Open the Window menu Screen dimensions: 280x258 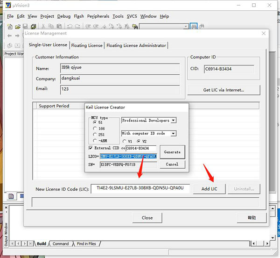(148, 16)
